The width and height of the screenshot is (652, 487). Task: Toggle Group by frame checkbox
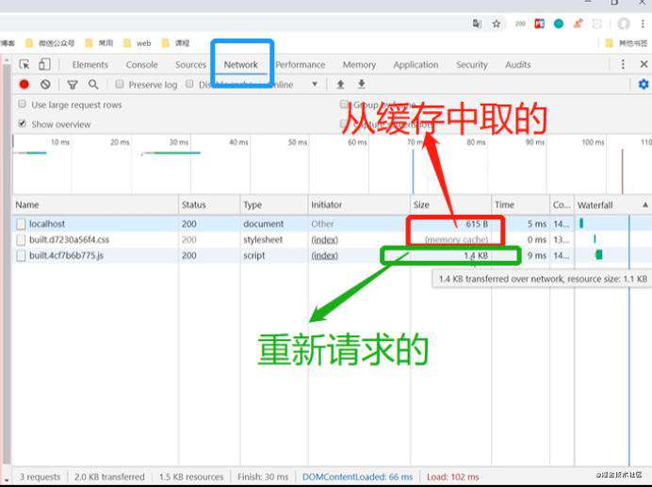(344, 104)
